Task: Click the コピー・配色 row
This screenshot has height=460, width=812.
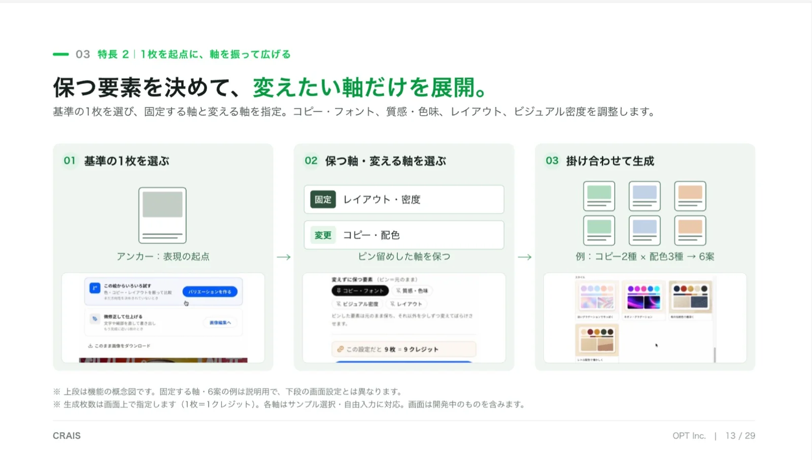Action: tap(404, 235)
